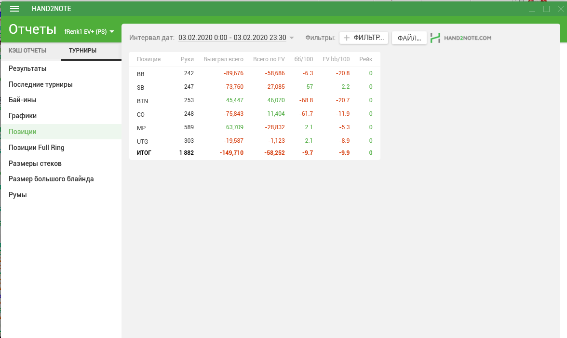Click the date range 03.02.2020 field
This screenshot has width=567, height=338.
232,38
